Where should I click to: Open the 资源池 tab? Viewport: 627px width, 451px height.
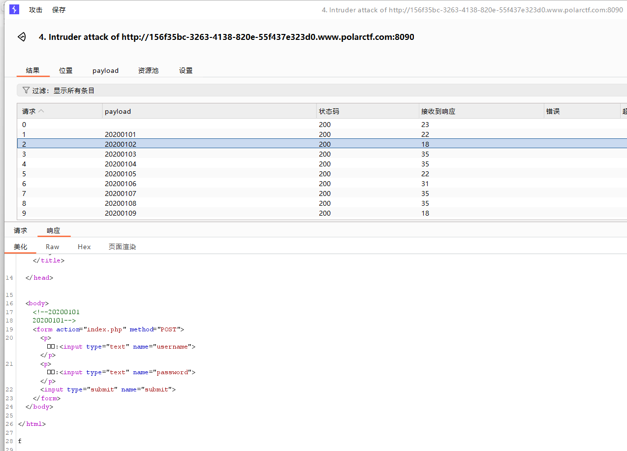click(x=148, y=70)
